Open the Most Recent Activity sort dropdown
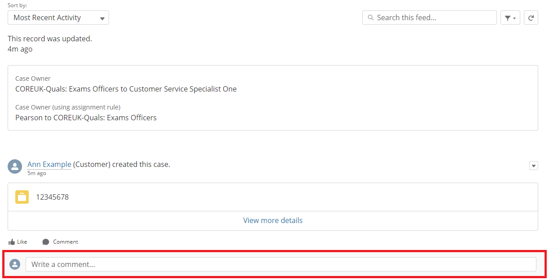Viewport: 549px width, 280px height. tap(58, 18)
